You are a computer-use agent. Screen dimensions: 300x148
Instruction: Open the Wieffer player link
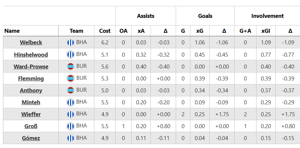coord(31,114)
